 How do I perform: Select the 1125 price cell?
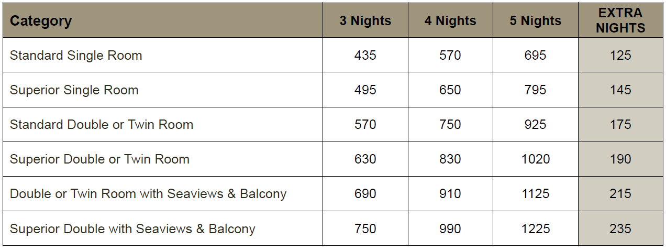(x=535, y=194)
